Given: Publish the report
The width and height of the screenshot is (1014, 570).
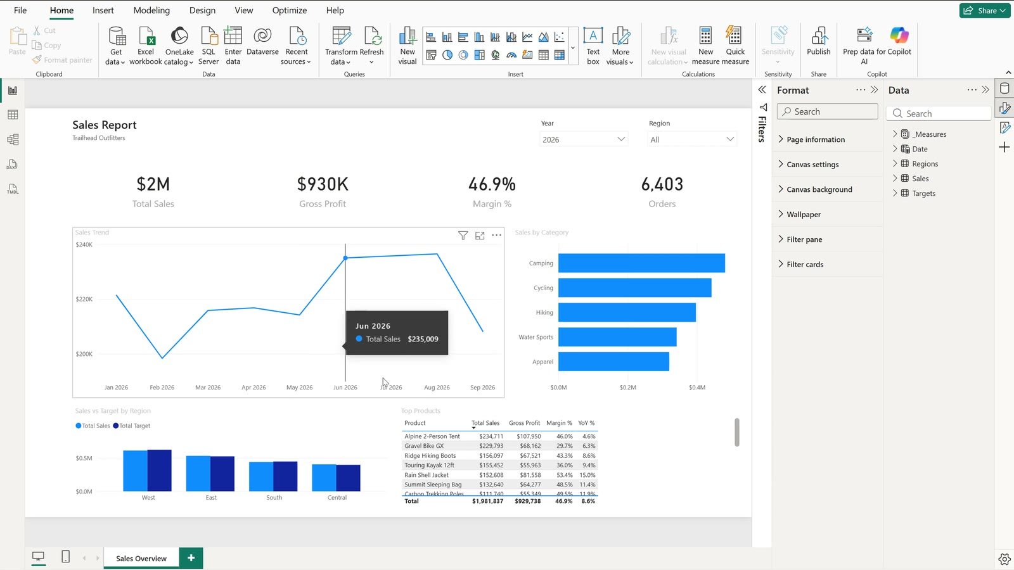Looking at the screenshot, I should 819,42.
